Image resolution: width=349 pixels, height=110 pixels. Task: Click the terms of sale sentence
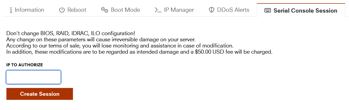click(x=120, y=46)
